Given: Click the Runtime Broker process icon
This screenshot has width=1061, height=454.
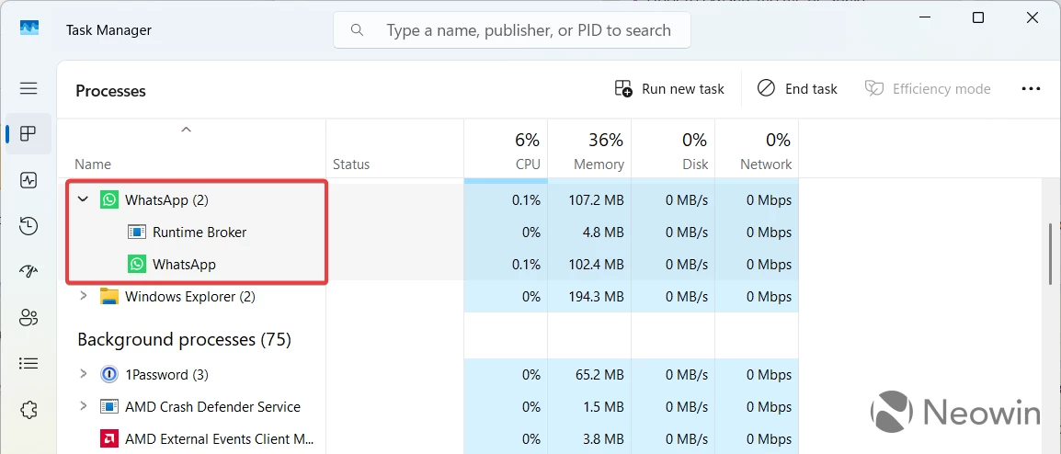Looking at the screenshot, I should tap(137, 233).
